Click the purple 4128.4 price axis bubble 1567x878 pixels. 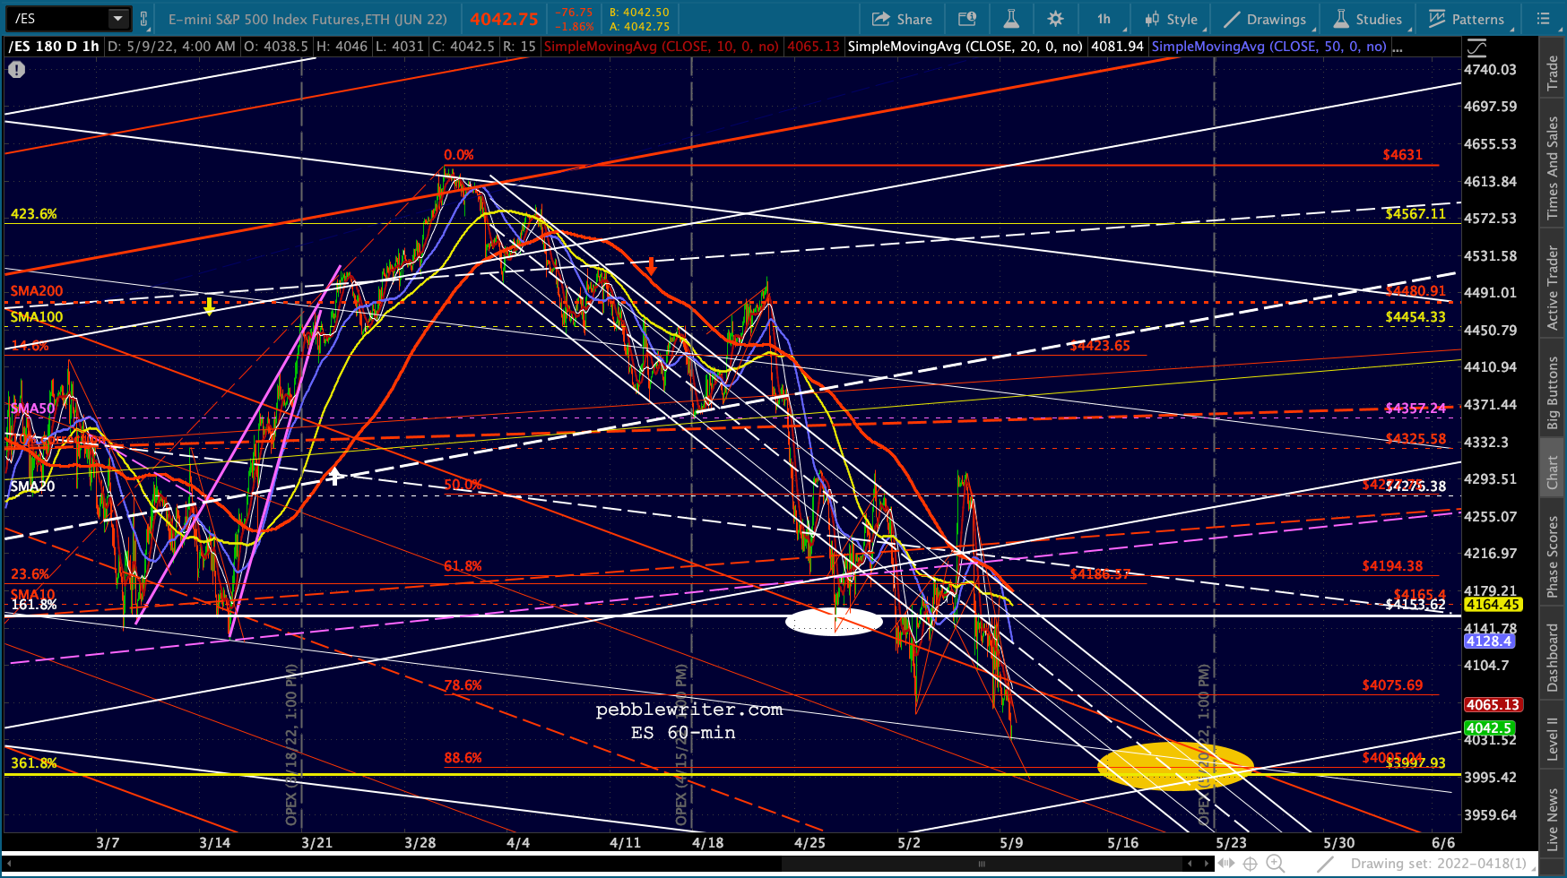1489,641
